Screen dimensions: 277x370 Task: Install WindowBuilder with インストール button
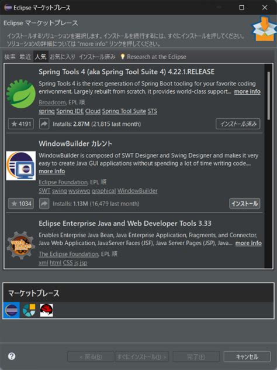click(x=245, y=203)
